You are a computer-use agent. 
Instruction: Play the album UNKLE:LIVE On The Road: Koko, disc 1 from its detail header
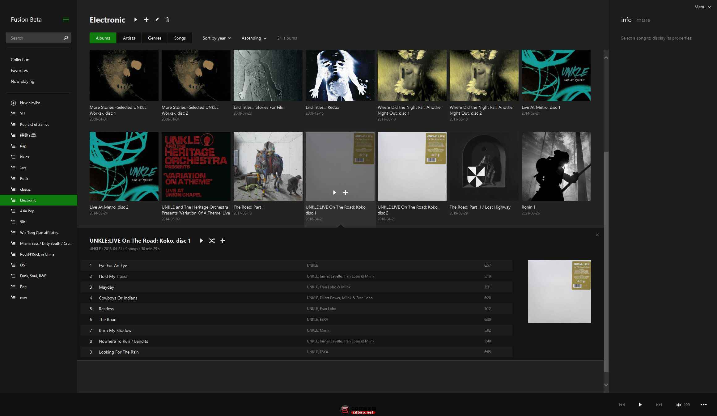coord(202,241)
